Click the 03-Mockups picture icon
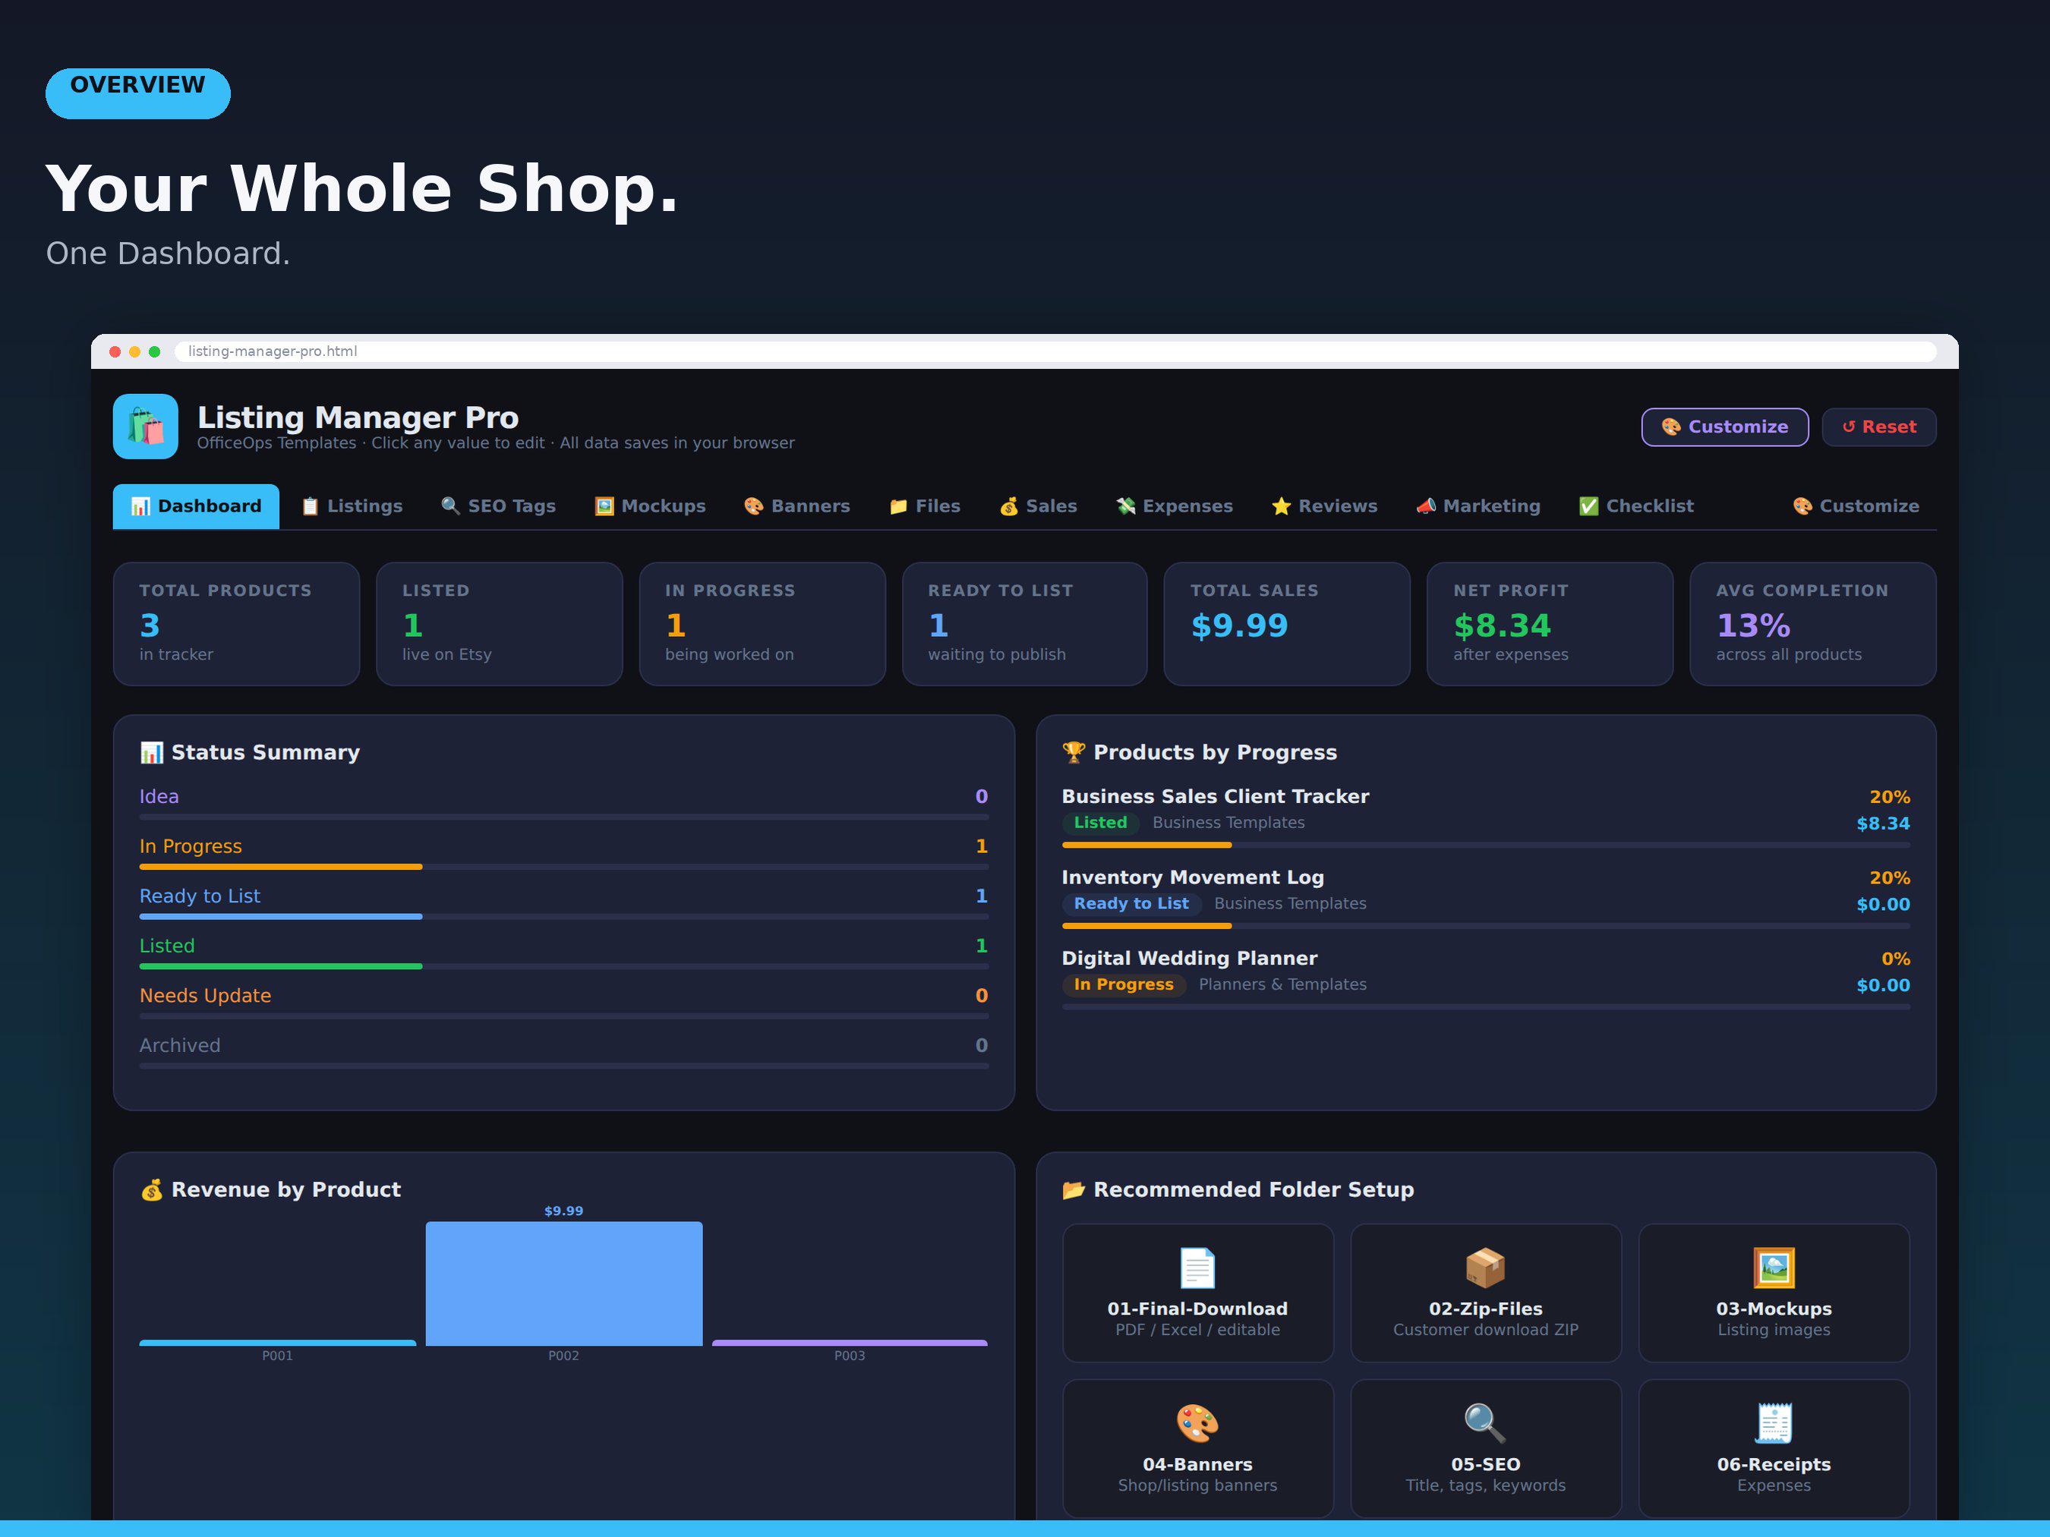 (x=1773, y=1268)
